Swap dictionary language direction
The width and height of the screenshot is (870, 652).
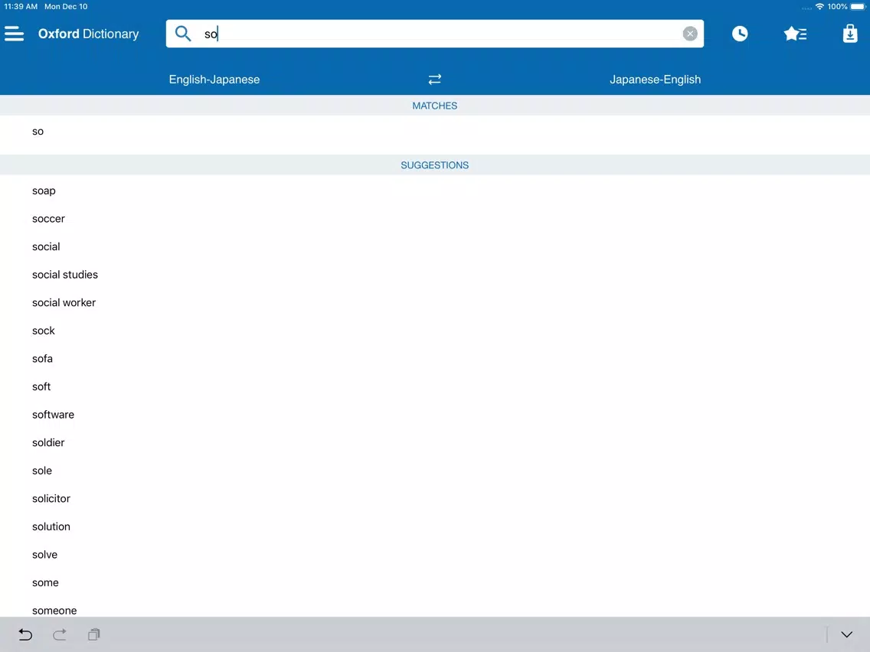[x=434, y=80]
